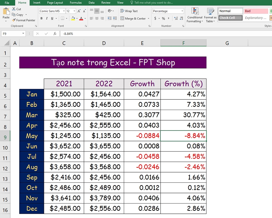The image size is (272, 218).
Task: Center text horizontally
Action: (x=97, y=18)
